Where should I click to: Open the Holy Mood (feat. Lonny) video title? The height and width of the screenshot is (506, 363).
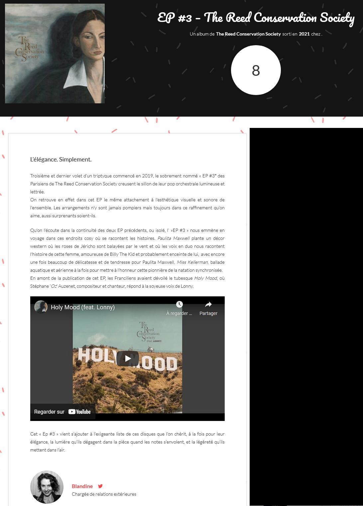[83, 307]
